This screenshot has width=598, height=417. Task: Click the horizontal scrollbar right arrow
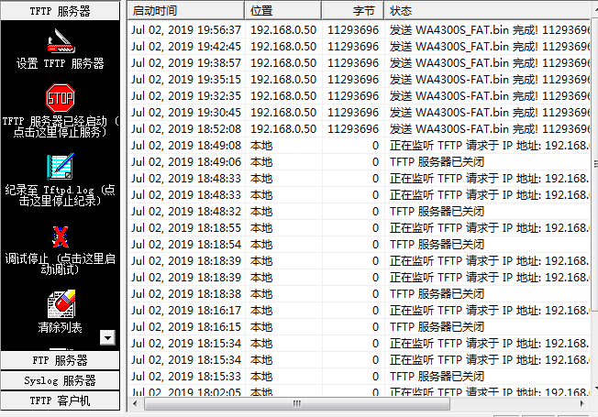point(582,403)
